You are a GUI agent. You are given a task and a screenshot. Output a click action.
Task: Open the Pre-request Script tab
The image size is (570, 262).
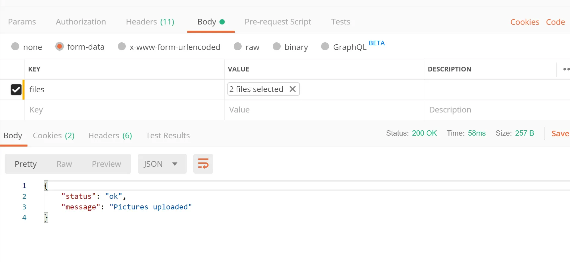pyautogui.click(x=278, y=22)
